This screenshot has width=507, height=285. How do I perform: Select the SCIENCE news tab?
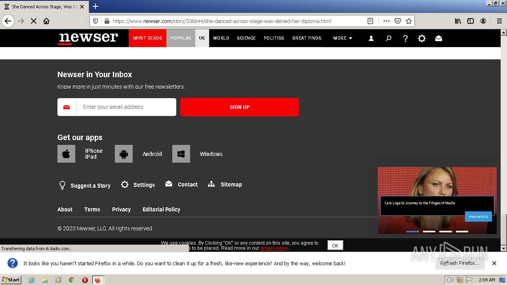(246, 38)
